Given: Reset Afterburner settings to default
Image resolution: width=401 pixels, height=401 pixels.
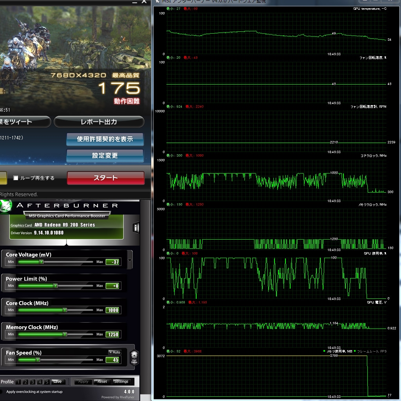Looking at the screenshot, I should pos(102,381).
